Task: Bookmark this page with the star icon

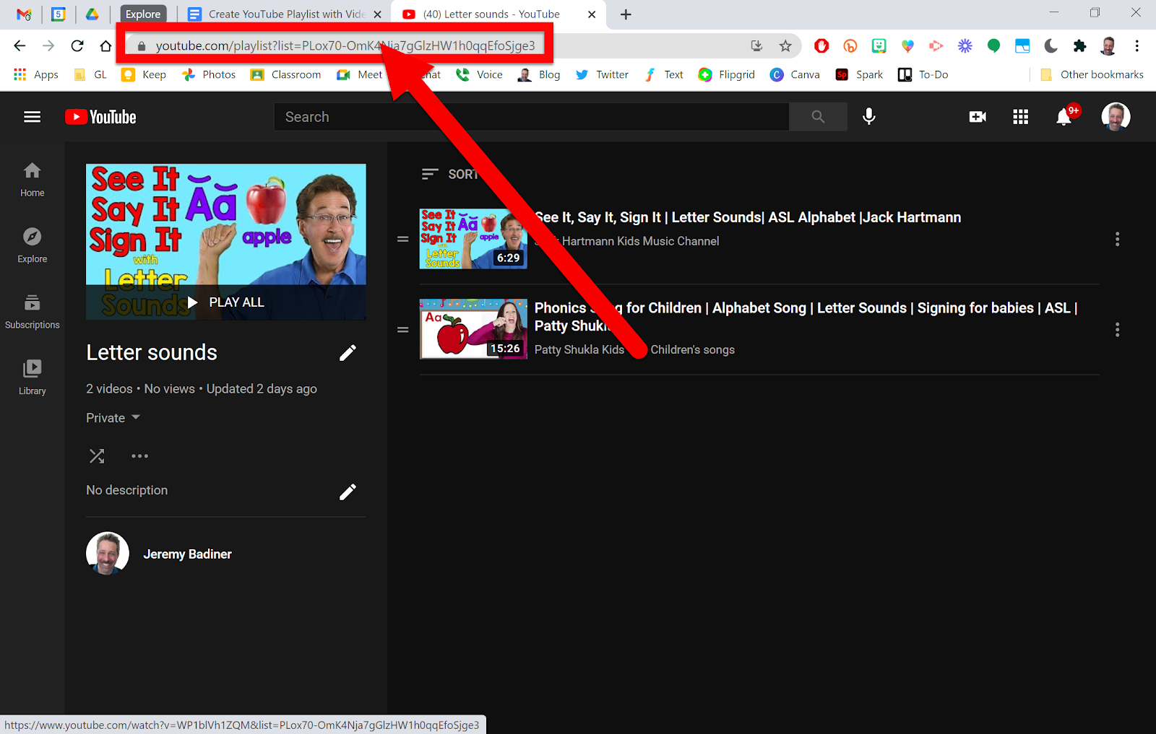Action: pyautogui.click(x=785, y=46)
